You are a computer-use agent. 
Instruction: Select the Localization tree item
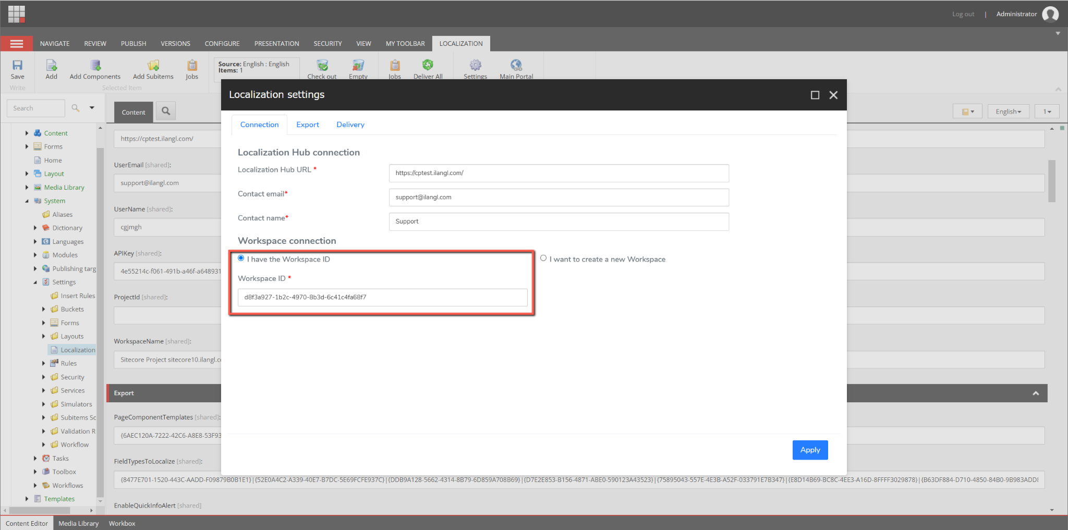click(x=78, y=350)
